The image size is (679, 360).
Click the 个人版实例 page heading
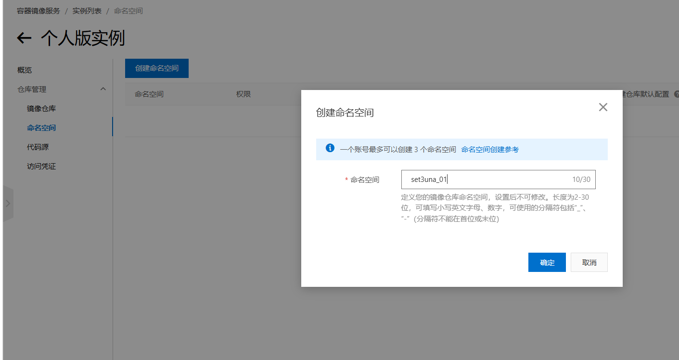[83, 38]
